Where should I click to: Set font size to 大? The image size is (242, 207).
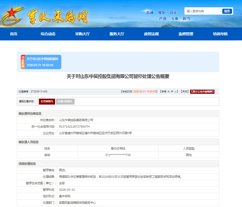point(168,92)
